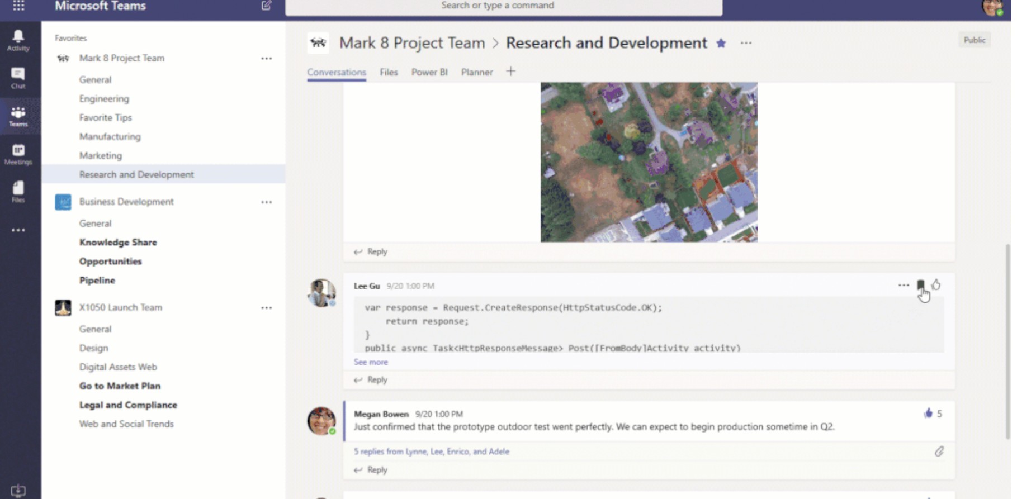Open Files in the left rail
Image resolution: width=1017 pixels, height=499 pixels.
click(x=18, y=191)
